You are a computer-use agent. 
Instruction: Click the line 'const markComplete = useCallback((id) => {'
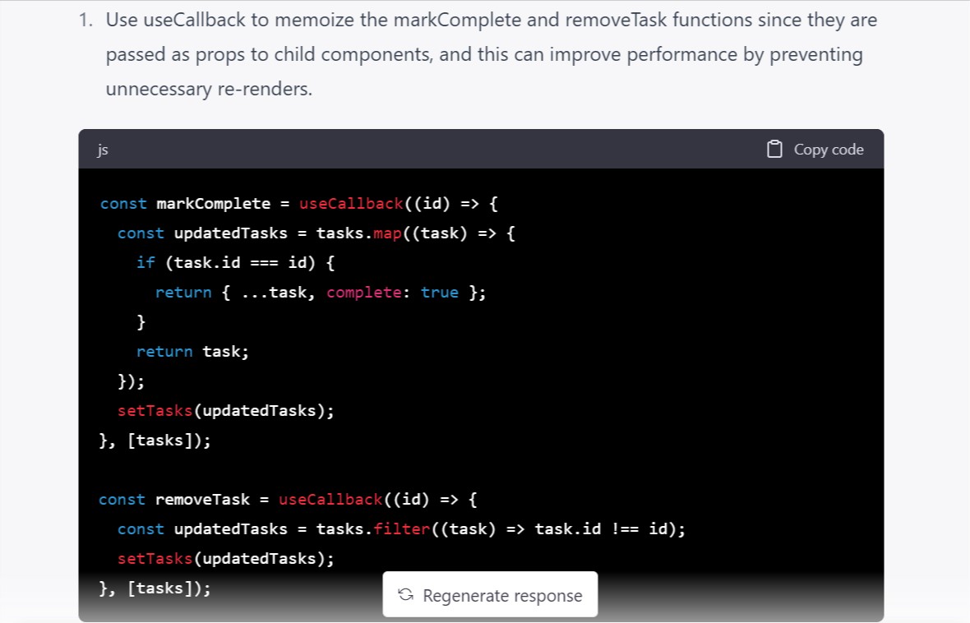point(298,204)
